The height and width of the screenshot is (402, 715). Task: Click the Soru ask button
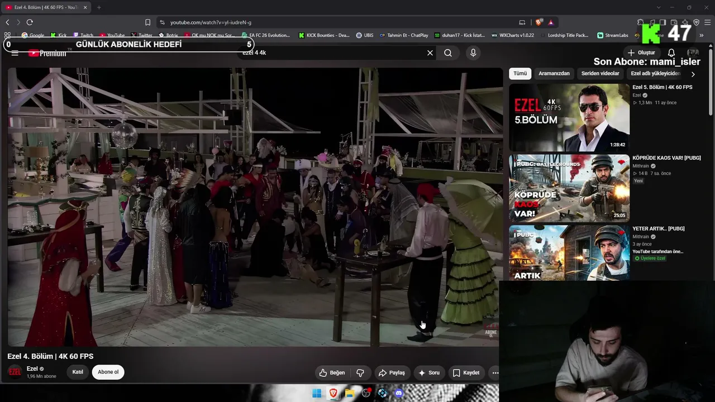pyautogui.click(x=429, y=372)
